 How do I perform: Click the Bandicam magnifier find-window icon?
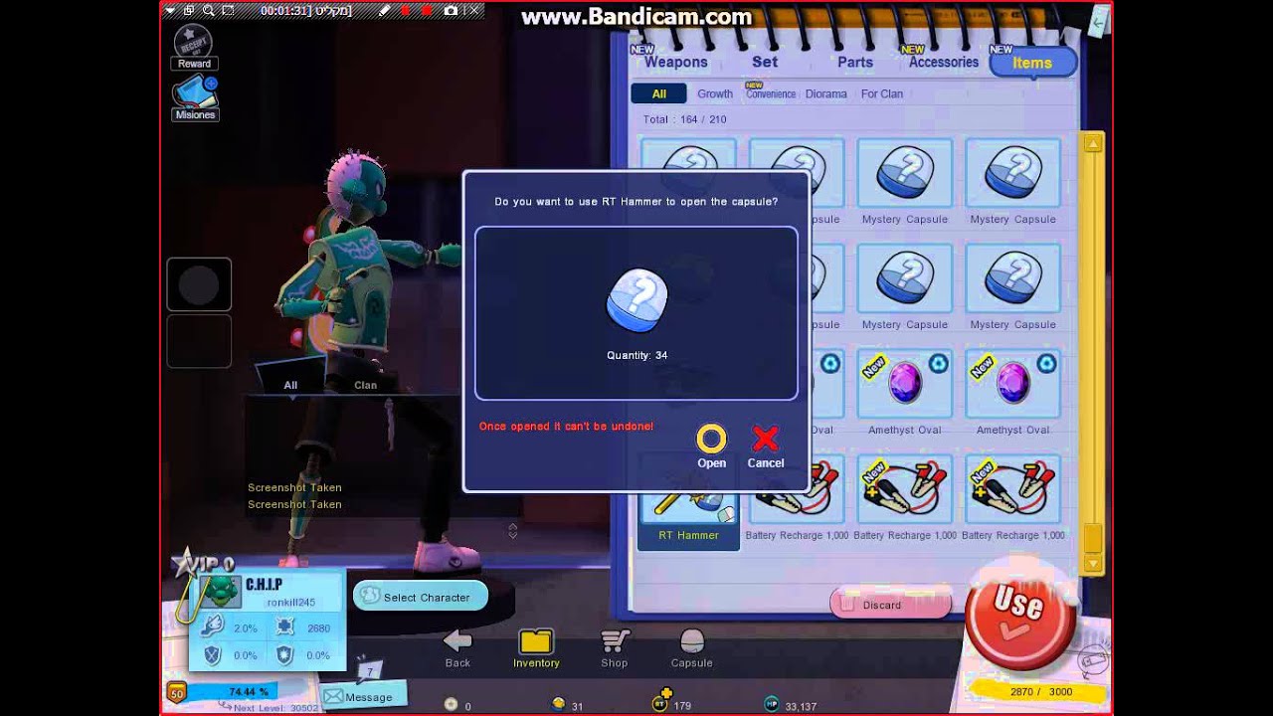209,10
